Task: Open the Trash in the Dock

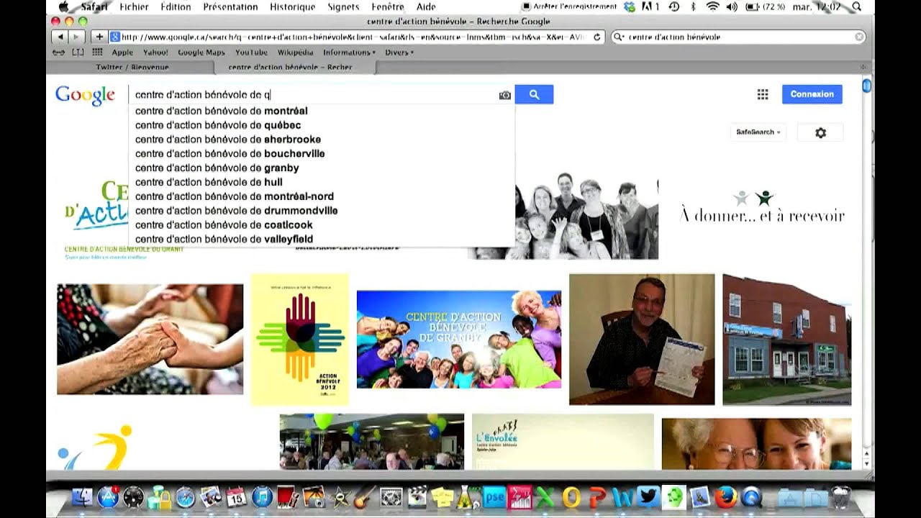Action: click(x=840, y=496)
